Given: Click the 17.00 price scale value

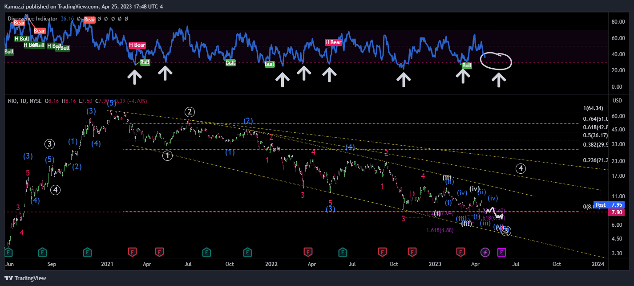Looking at the screenshot, I should [618, 176].
